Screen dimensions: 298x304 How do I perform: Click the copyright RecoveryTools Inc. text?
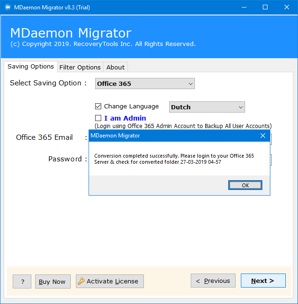click(x=103, y=44)
